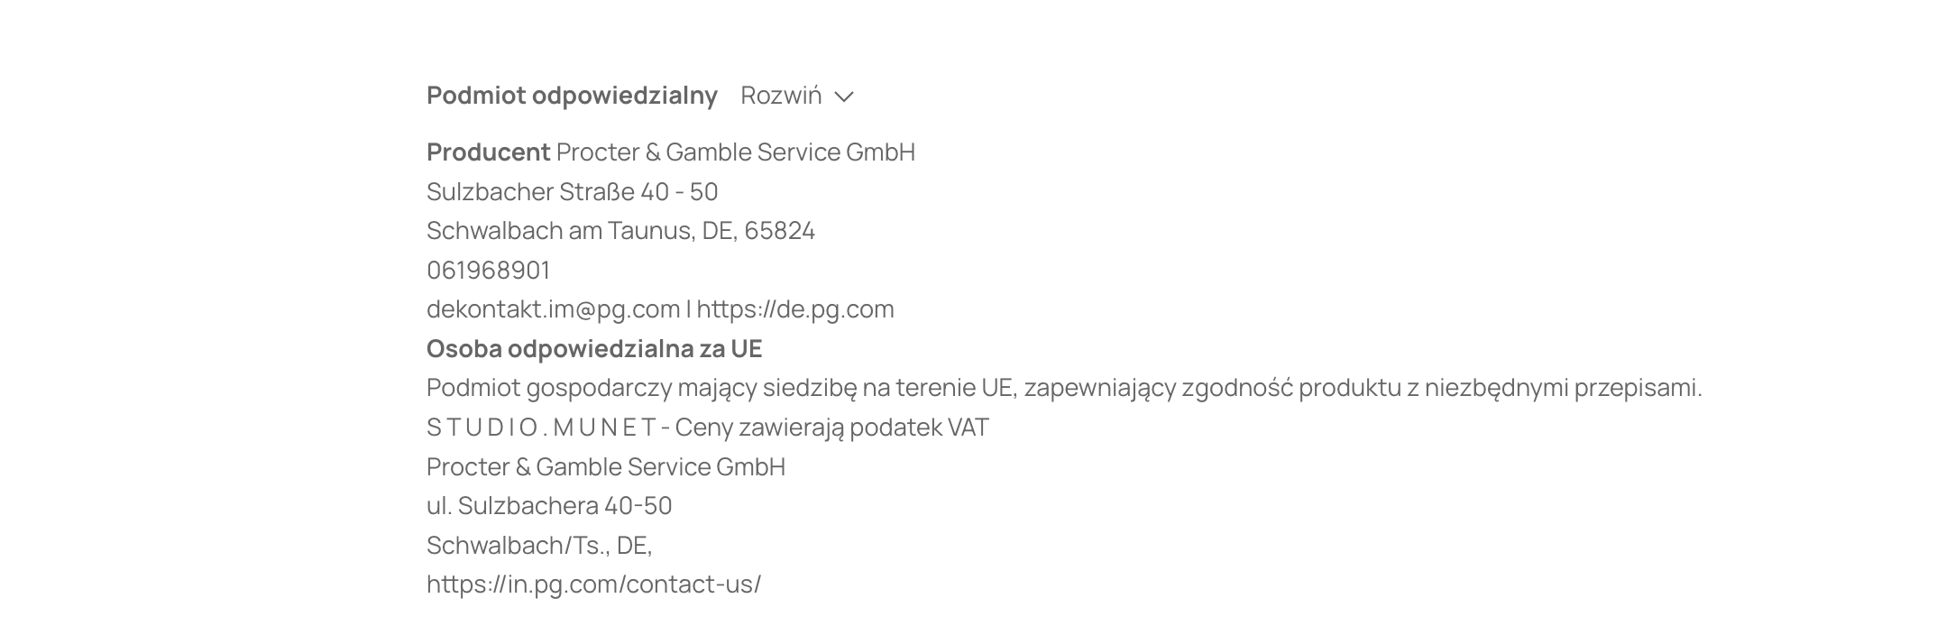Select the ul. Sulzbachera 40-50 address
This screenshot has height=635, width=1946.
click(x=548, y=505)
